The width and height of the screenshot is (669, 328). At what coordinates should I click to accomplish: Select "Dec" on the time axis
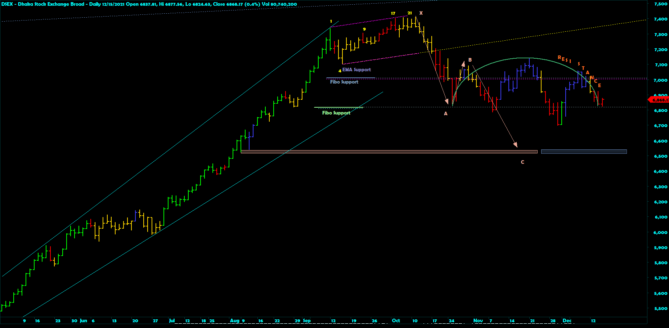pyautogui.click(x=567, y=320)
